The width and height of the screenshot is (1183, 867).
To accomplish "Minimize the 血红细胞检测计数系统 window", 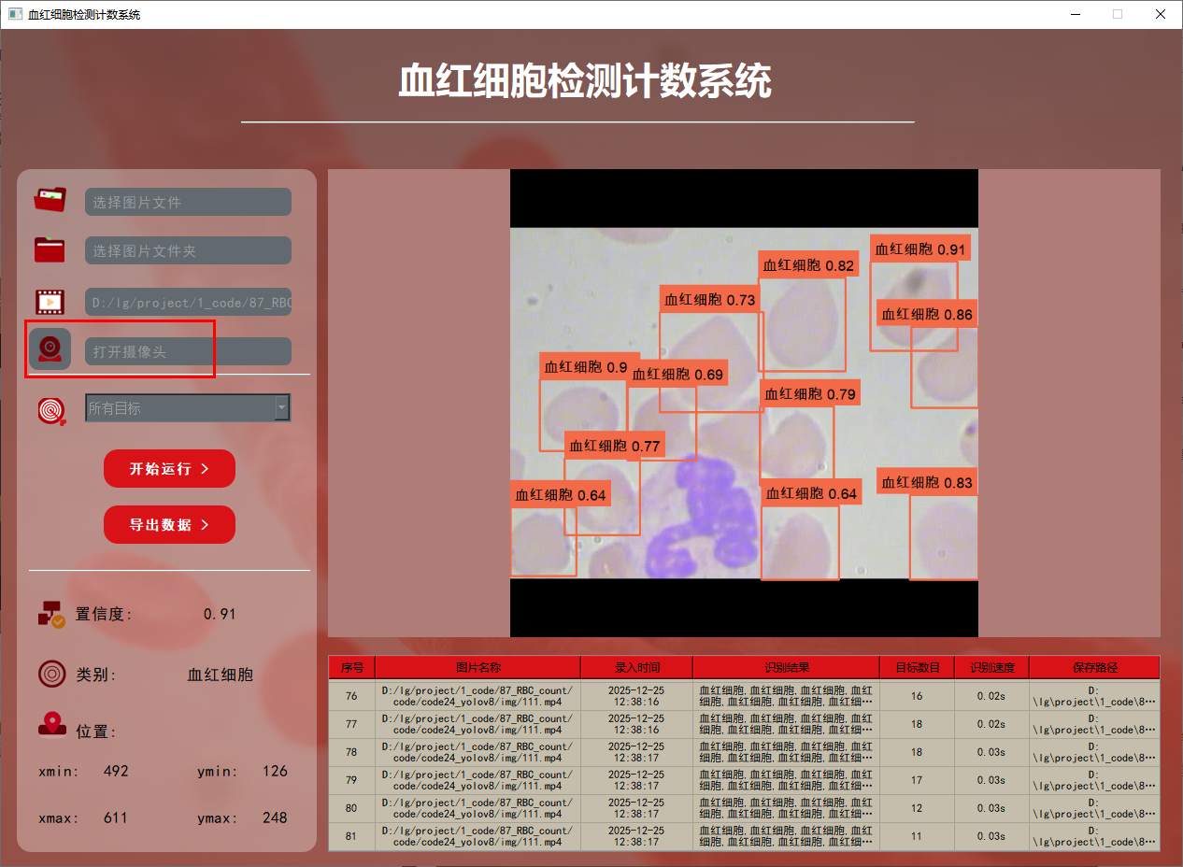I will tap(1075, 14).
